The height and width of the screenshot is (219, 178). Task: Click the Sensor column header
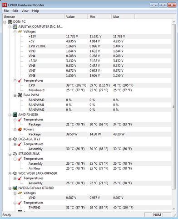[x=33, y=17]
